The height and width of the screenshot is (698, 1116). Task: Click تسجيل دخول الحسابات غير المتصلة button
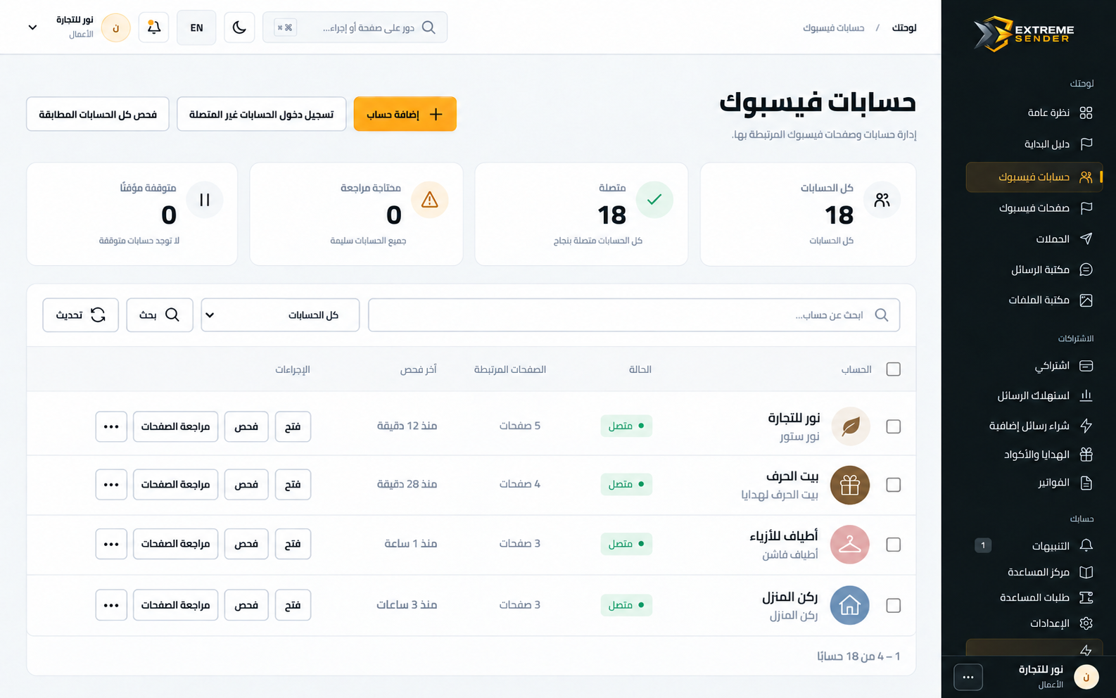(x=262, y=114)
